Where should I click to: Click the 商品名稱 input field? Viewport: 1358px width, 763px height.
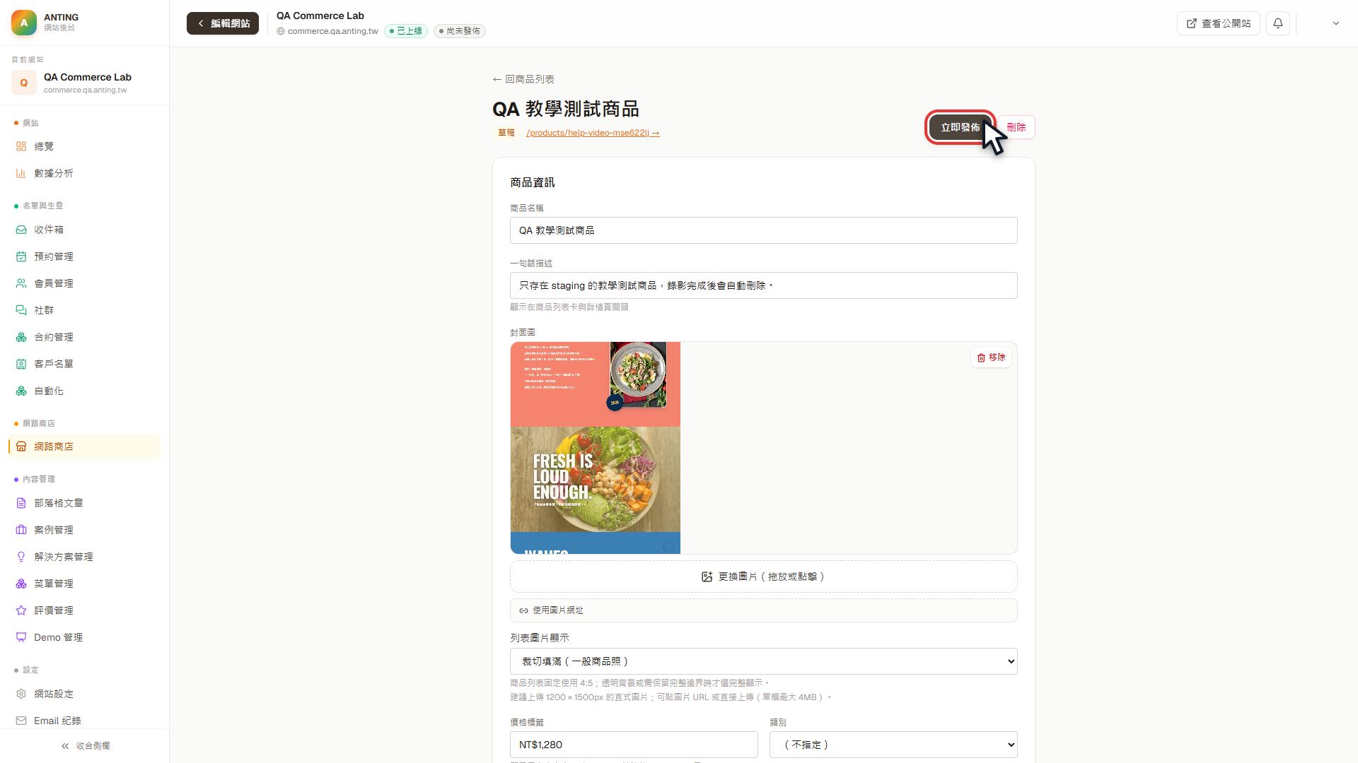764,230
